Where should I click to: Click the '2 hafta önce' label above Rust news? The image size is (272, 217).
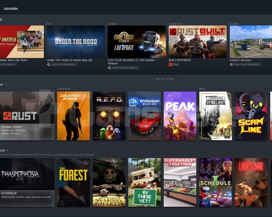[176, 24]
